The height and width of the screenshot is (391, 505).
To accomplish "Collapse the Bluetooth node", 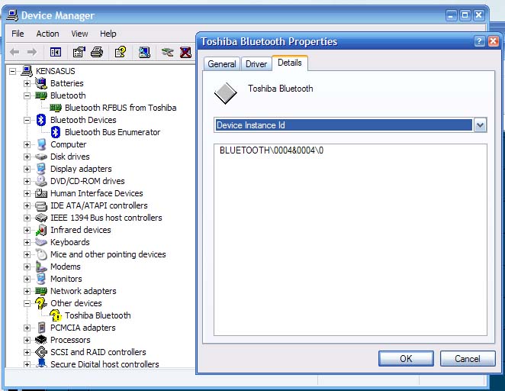I will (x=27, y=95).
